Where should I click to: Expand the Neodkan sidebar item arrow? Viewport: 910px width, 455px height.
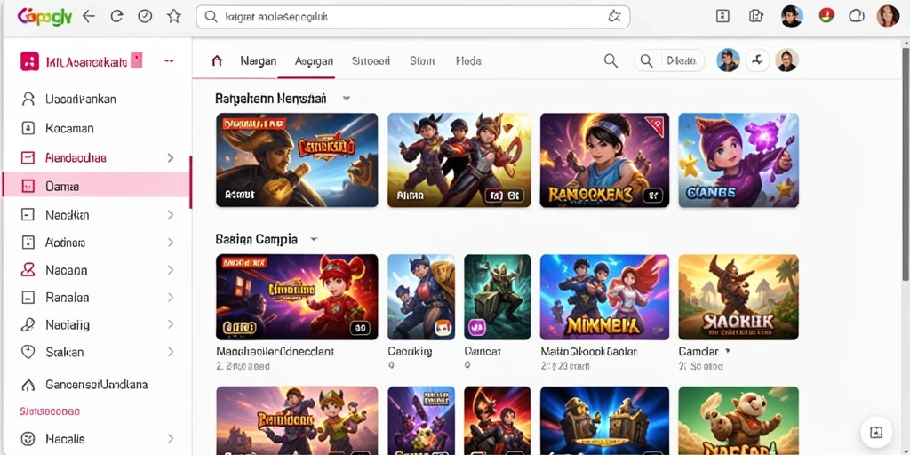coord(170,215)
